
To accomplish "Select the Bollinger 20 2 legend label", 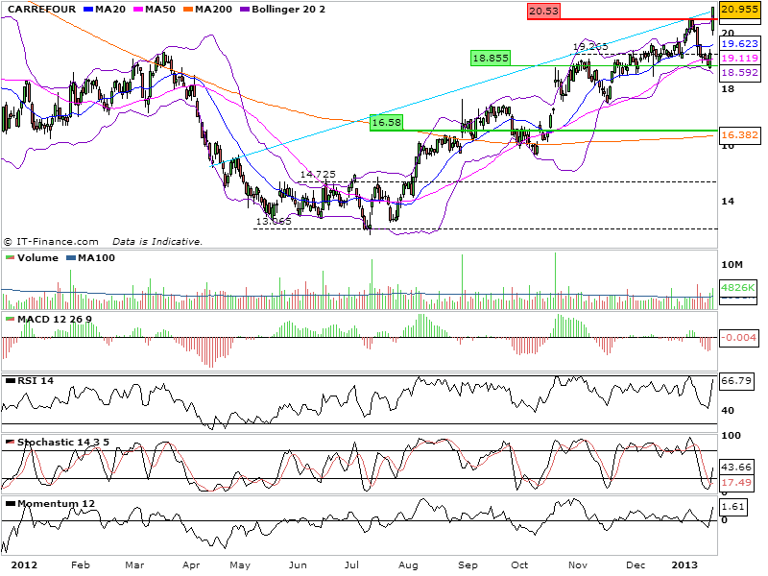I will click(288, 10).
